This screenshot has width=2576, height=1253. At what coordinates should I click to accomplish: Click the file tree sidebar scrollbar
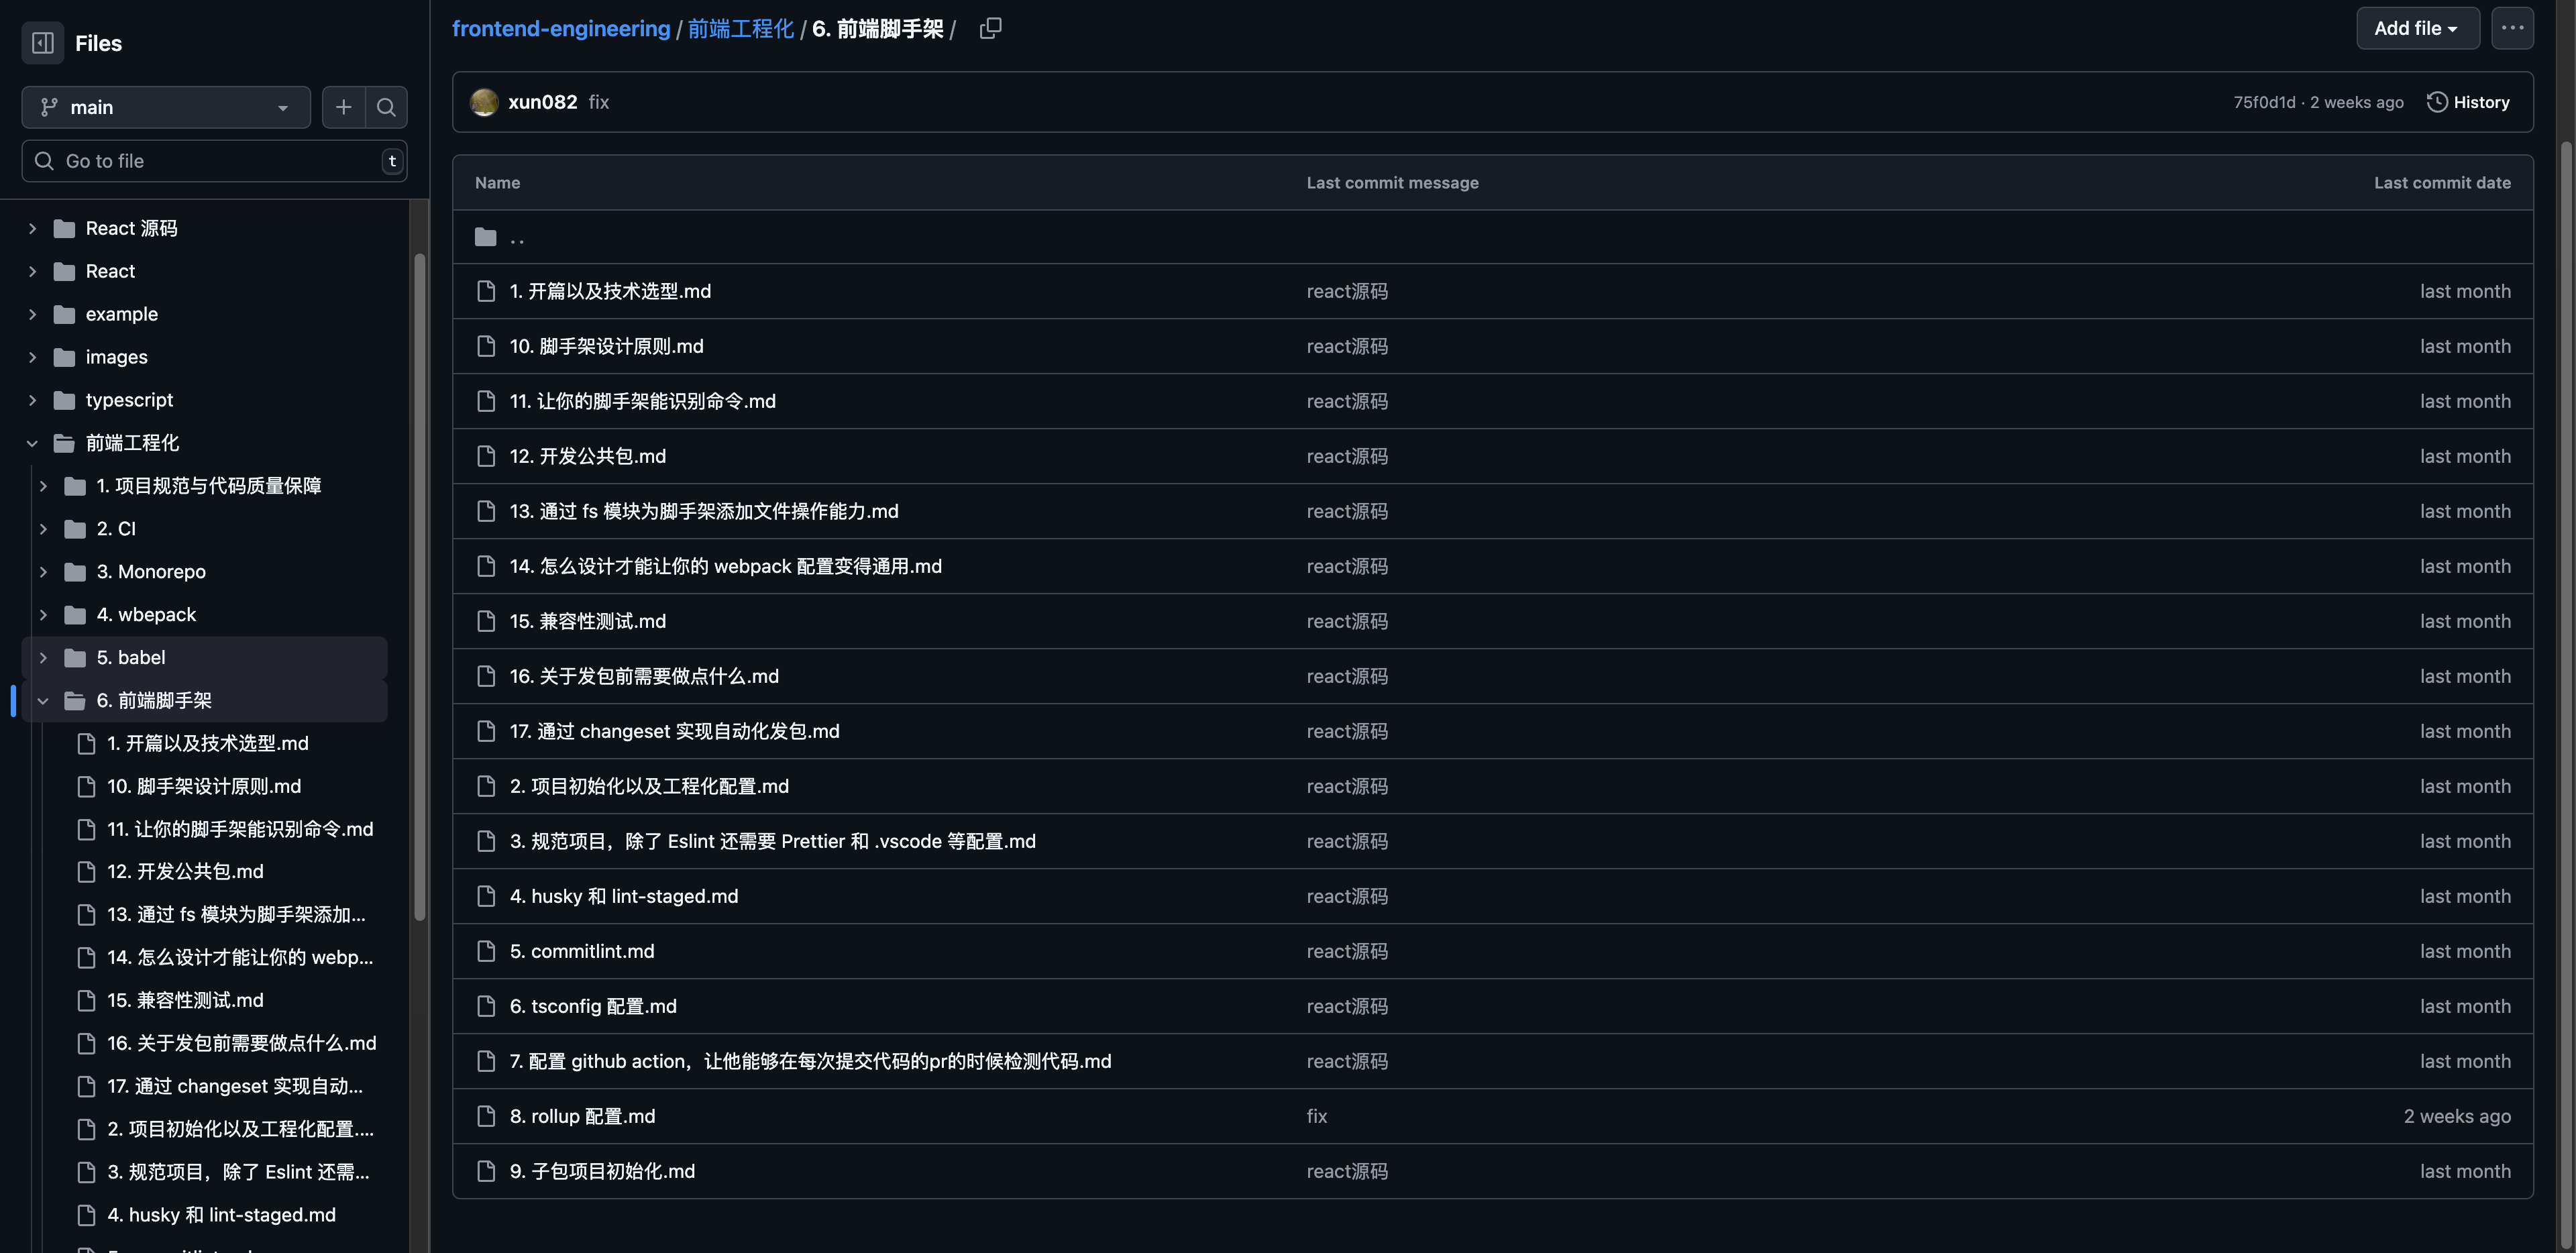click(x=420, y=586)
